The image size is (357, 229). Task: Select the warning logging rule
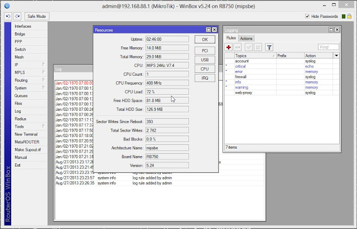point(282,87)
